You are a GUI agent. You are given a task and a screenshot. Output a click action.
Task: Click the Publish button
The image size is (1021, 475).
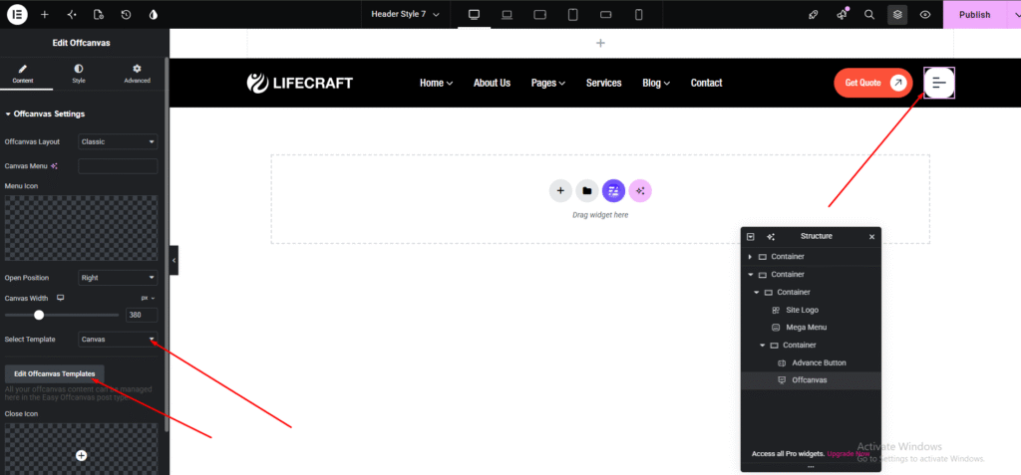[974, 14]
